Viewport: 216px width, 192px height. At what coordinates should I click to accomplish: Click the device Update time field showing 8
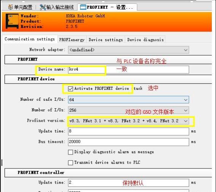point(128,131)
